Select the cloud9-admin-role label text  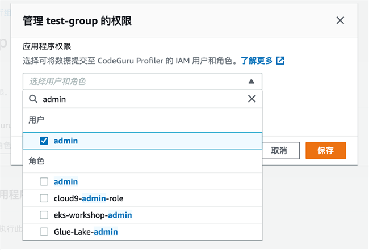89,198
